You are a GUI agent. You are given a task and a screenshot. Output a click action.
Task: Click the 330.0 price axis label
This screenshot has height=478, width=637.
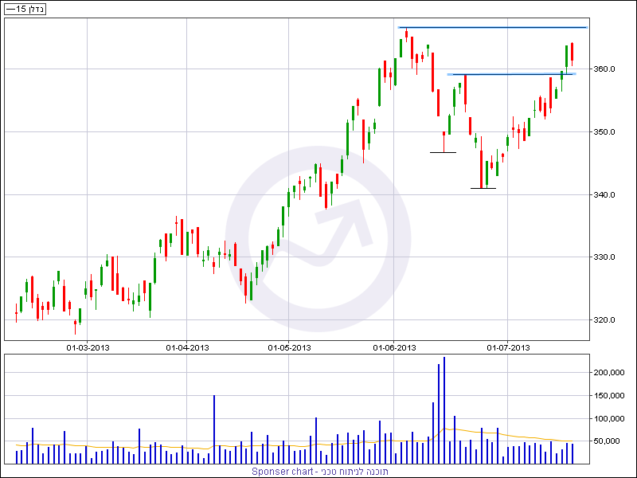tap(606, 257)
